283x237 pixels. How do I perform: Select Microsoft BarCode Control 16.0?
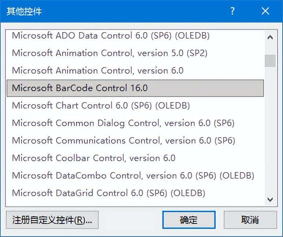[135, 88]
